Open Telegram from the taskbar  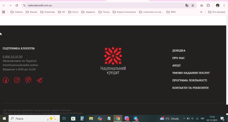136,118
